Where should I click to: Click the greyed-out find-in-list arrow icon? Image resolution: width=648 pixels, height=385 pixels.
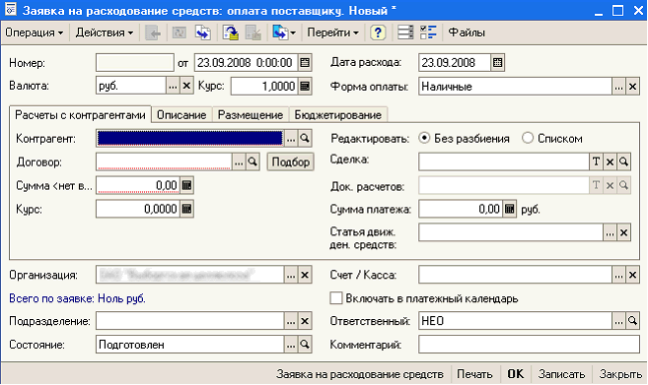pyautogui.click(x=153, y=32)
